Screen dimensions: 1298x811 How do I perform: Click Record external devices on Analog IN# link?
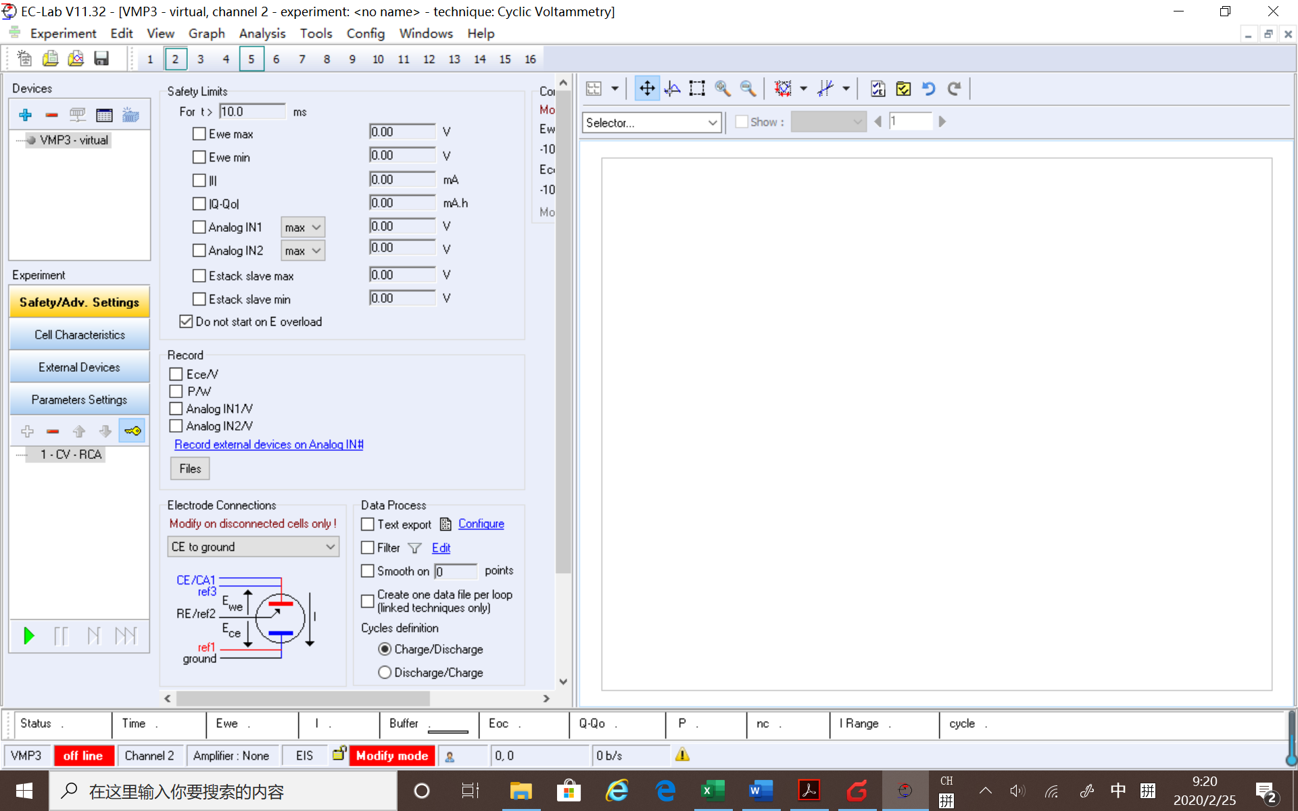(268, 444)
